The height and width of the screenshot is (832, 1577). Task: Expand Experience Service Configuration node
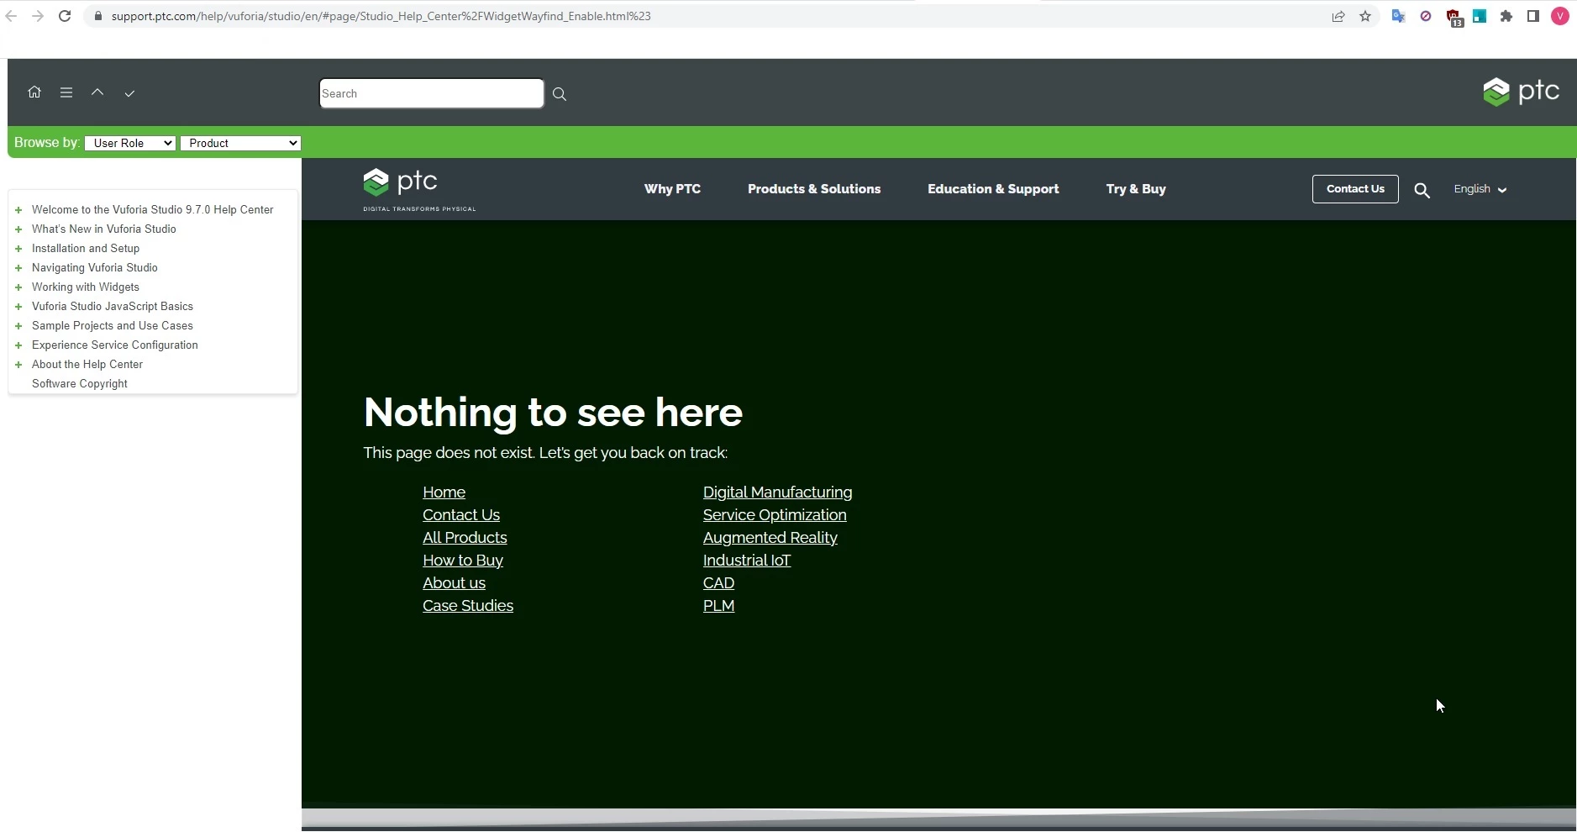[18, 345]
